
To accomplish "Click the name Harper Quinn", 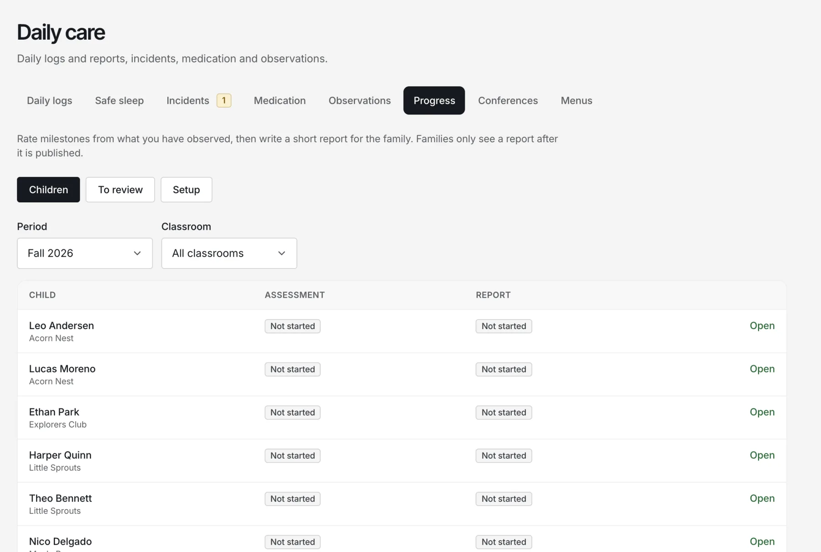I will (60, 455).
